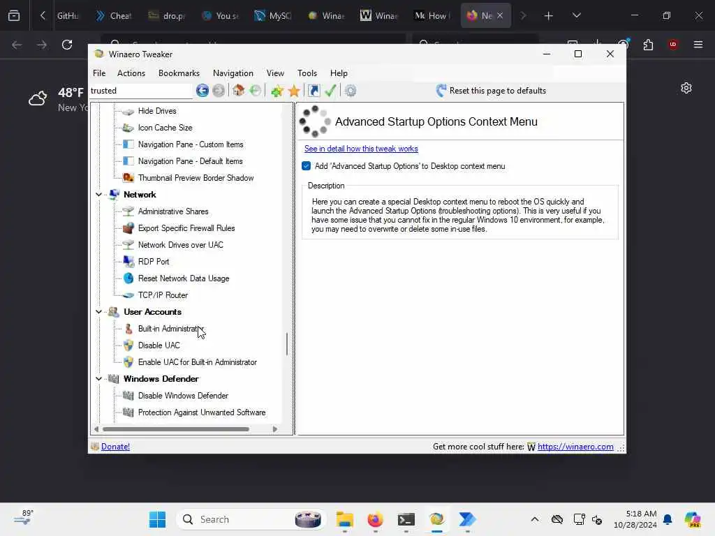Open the browser Extensions puzzle icon

click(648, 45)
